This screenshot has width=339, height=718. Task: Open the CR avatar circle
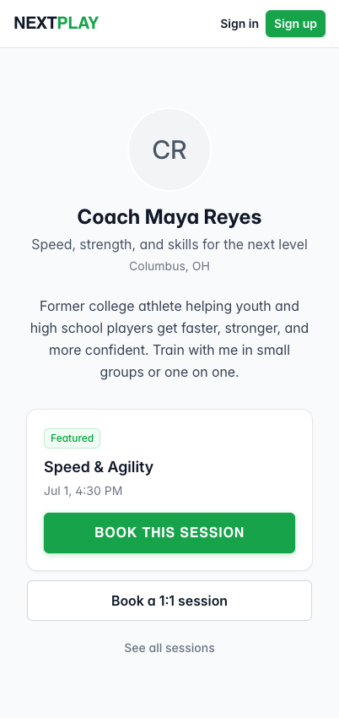(169, 150)
